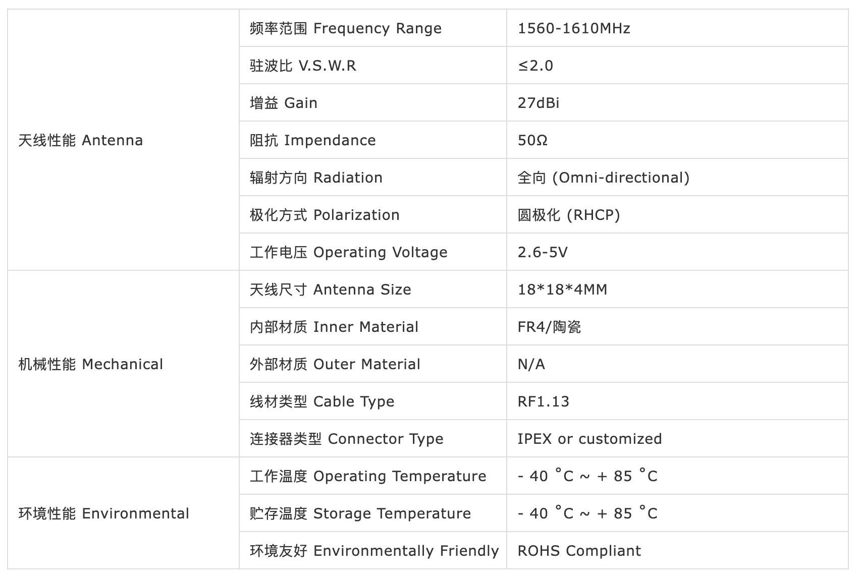The image size is (858, 581).
Task: Click the 27dBi gain value
Action: [539, 103]
